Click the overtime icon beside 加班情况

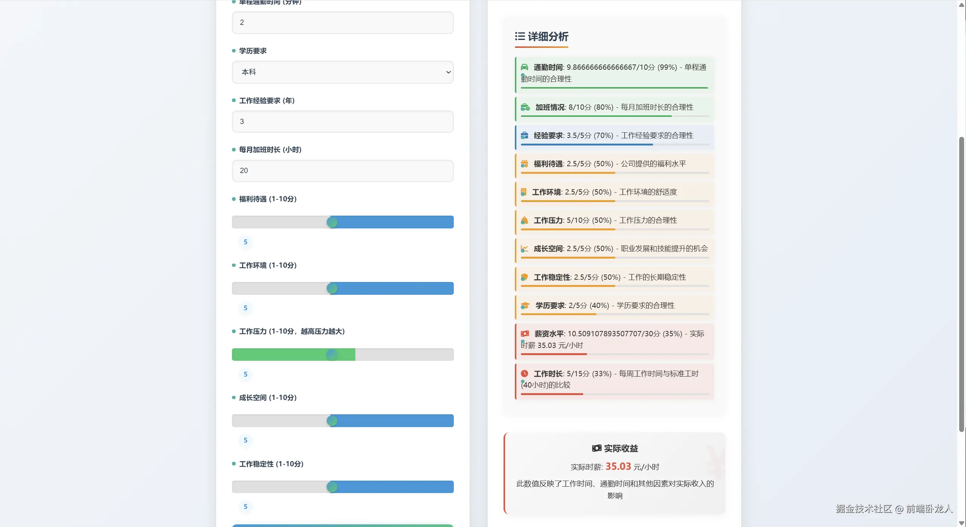click(x=525, y=107)
